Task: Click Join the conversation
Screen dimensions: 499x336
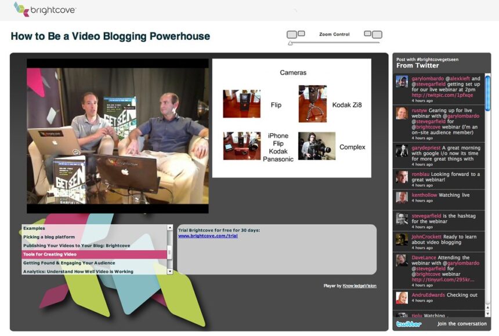Action: [x=462, y=324]
